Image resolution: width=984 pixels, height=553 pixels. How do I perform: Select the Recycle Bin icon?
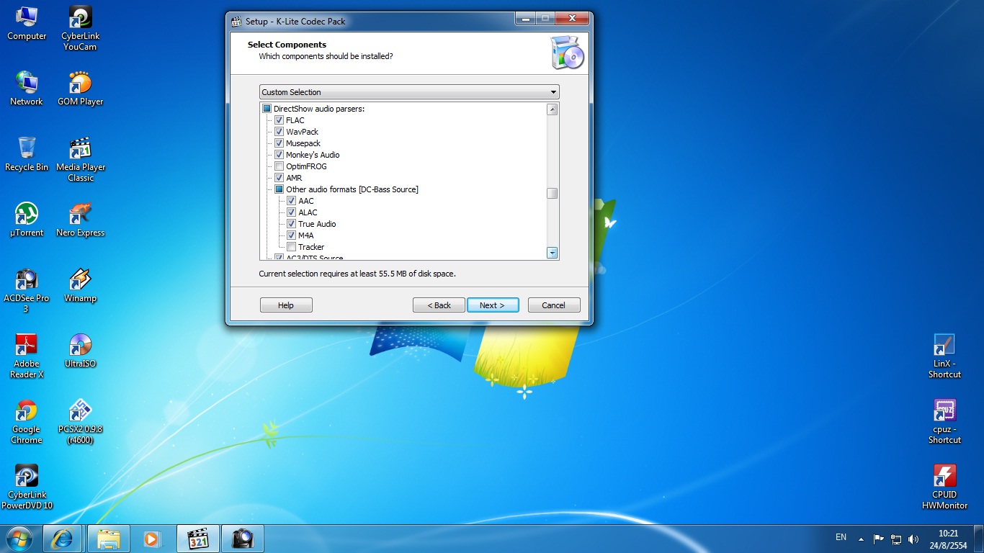[x=27, y=154]
